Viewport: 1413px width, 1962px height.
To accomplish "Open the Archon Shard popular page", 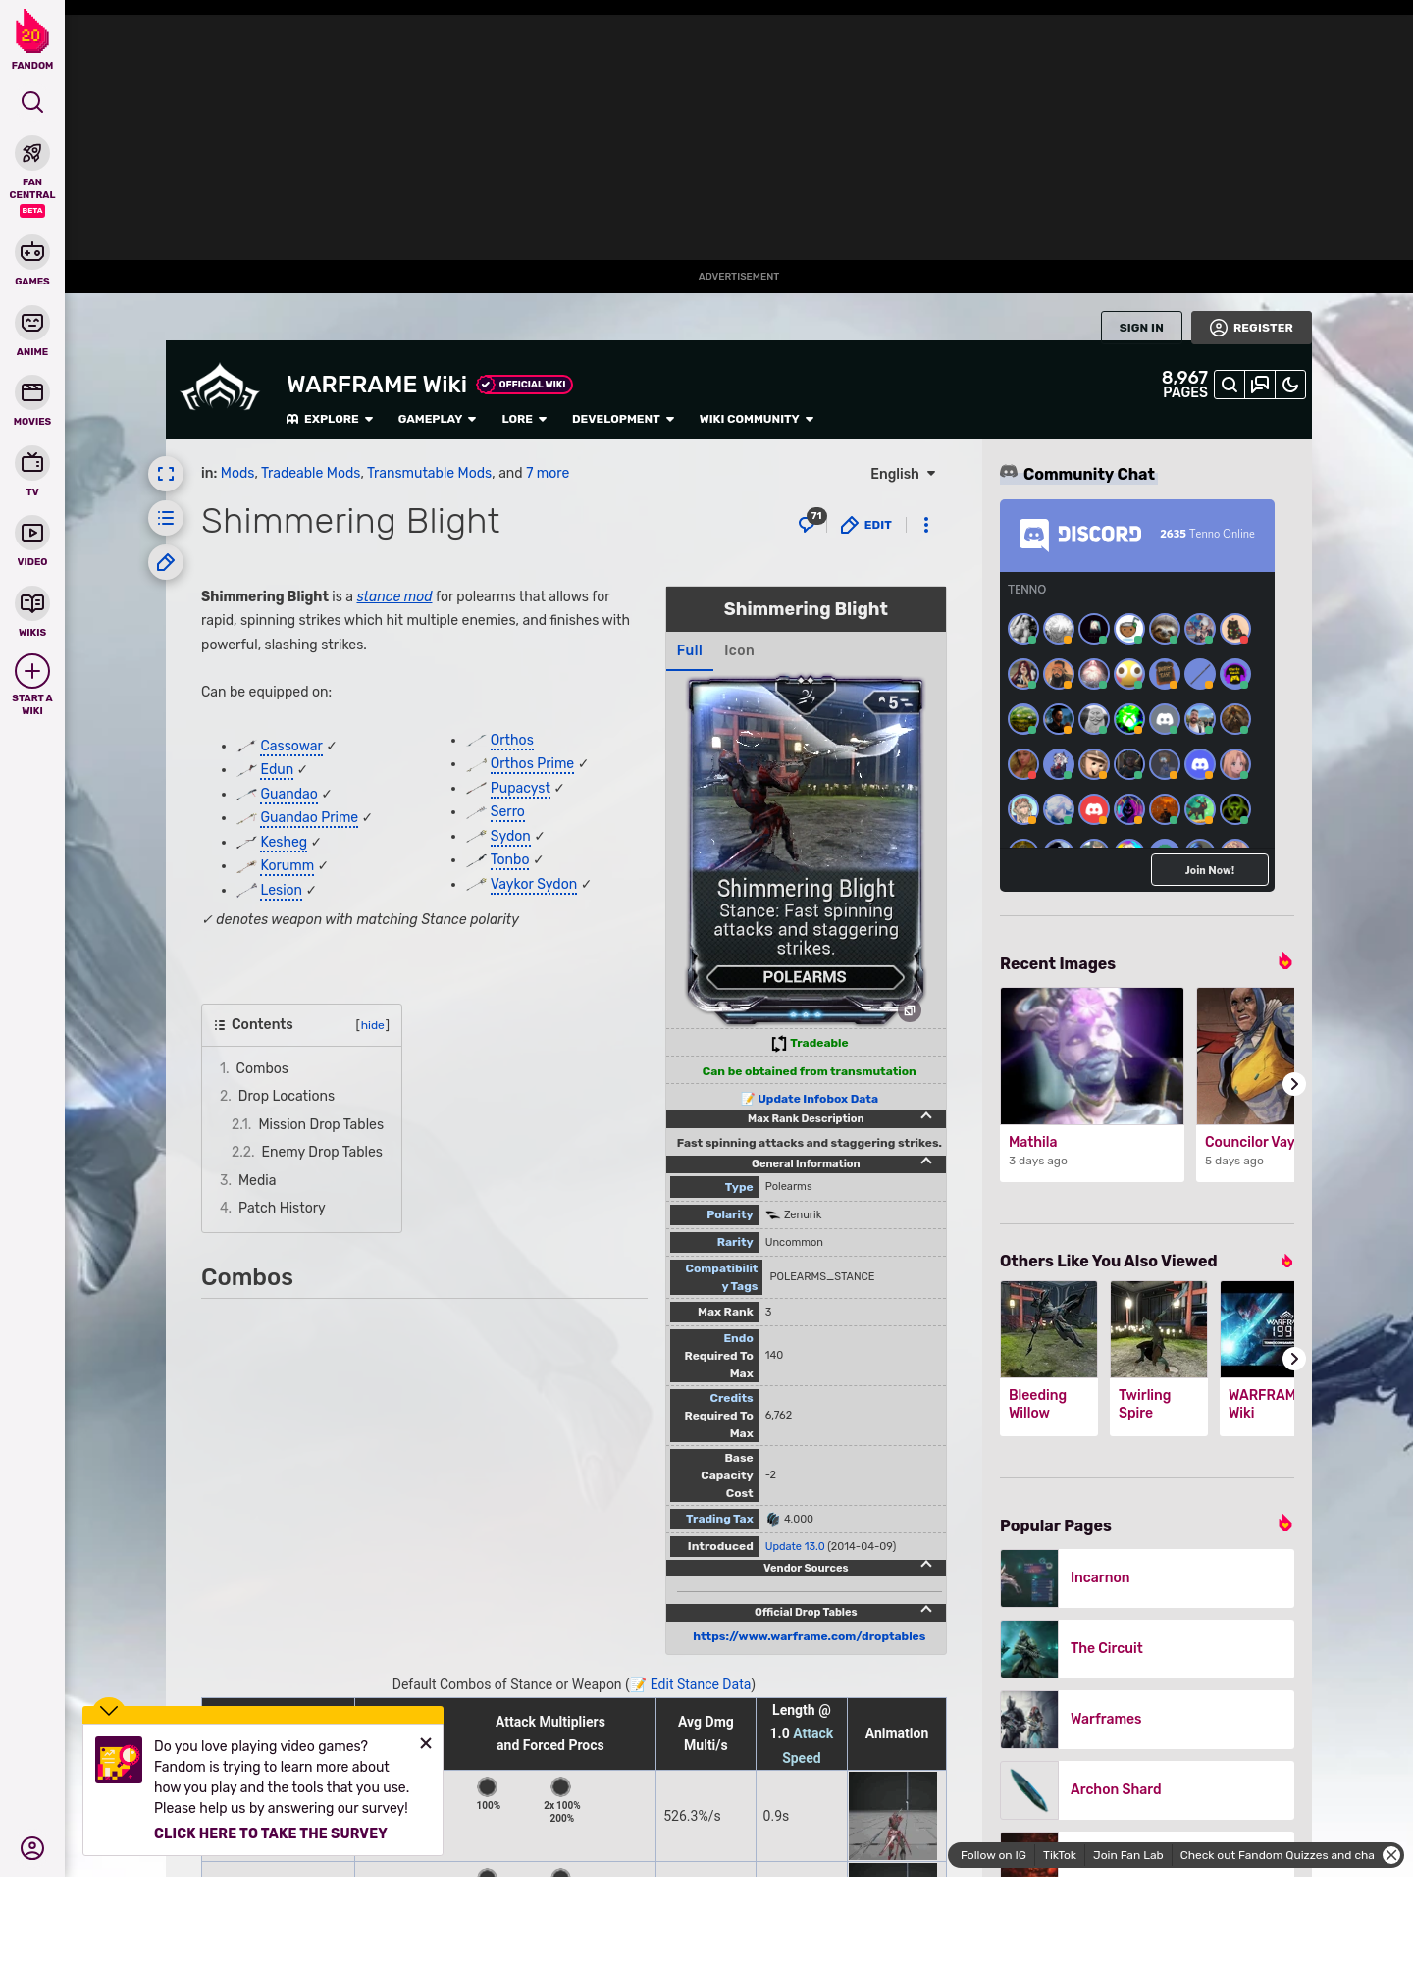I will coord(1147,1789).
